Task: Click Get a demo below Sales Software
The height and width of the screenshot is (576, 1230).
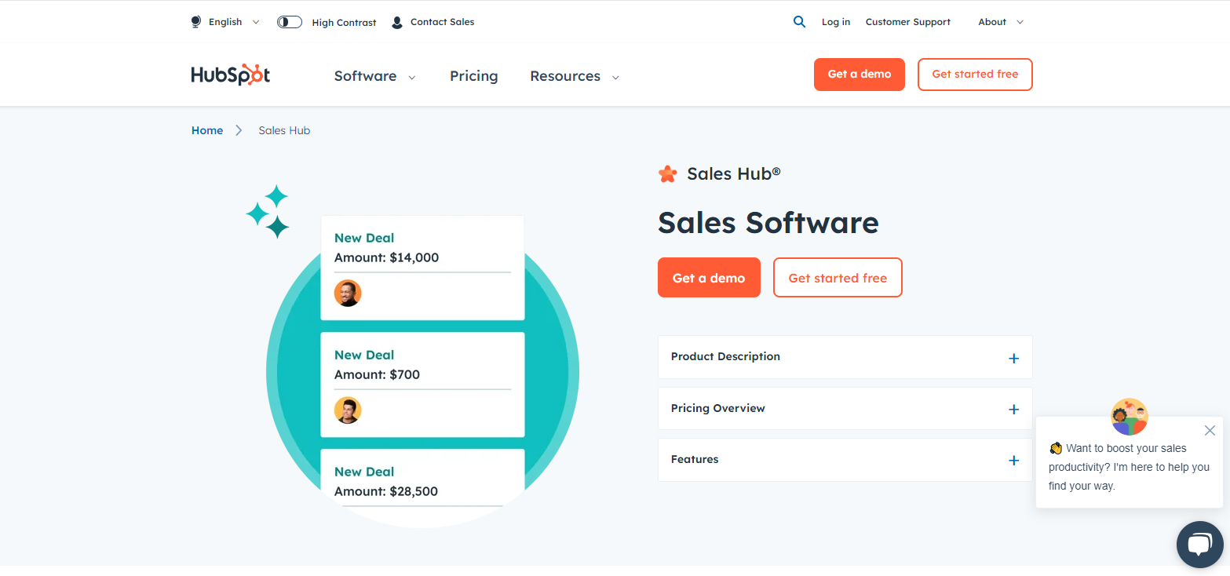Action: click(709, 278)
